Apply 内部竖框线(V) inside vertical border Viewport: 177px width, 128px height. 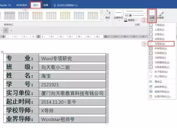coord(162,67)
